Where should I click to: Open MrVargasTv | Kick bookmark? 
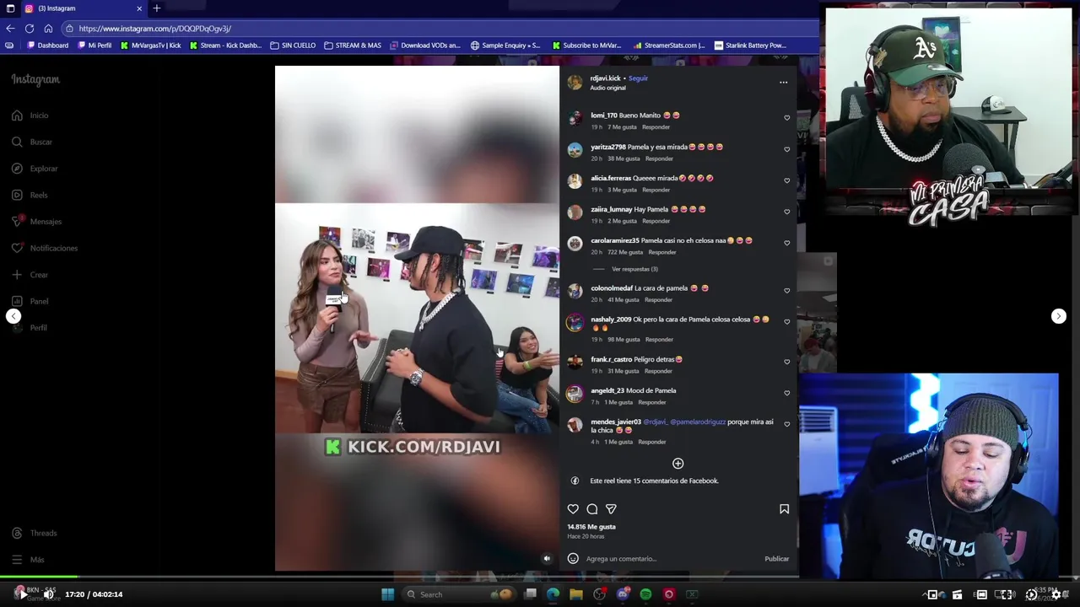click(x=150, y=46)
